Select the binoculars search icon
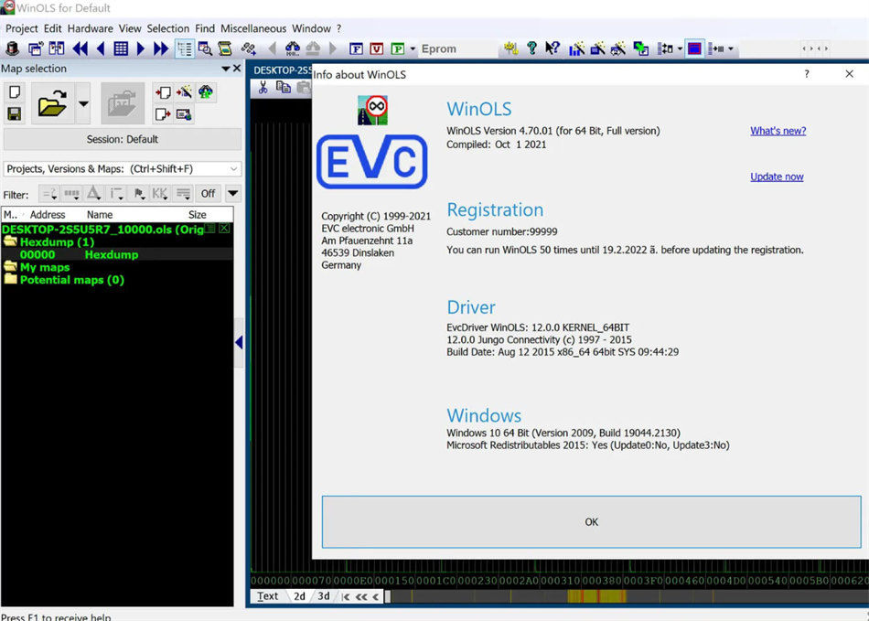Image resolution: width=869 pixels, height=621 pixels. [x=291, y=48]
